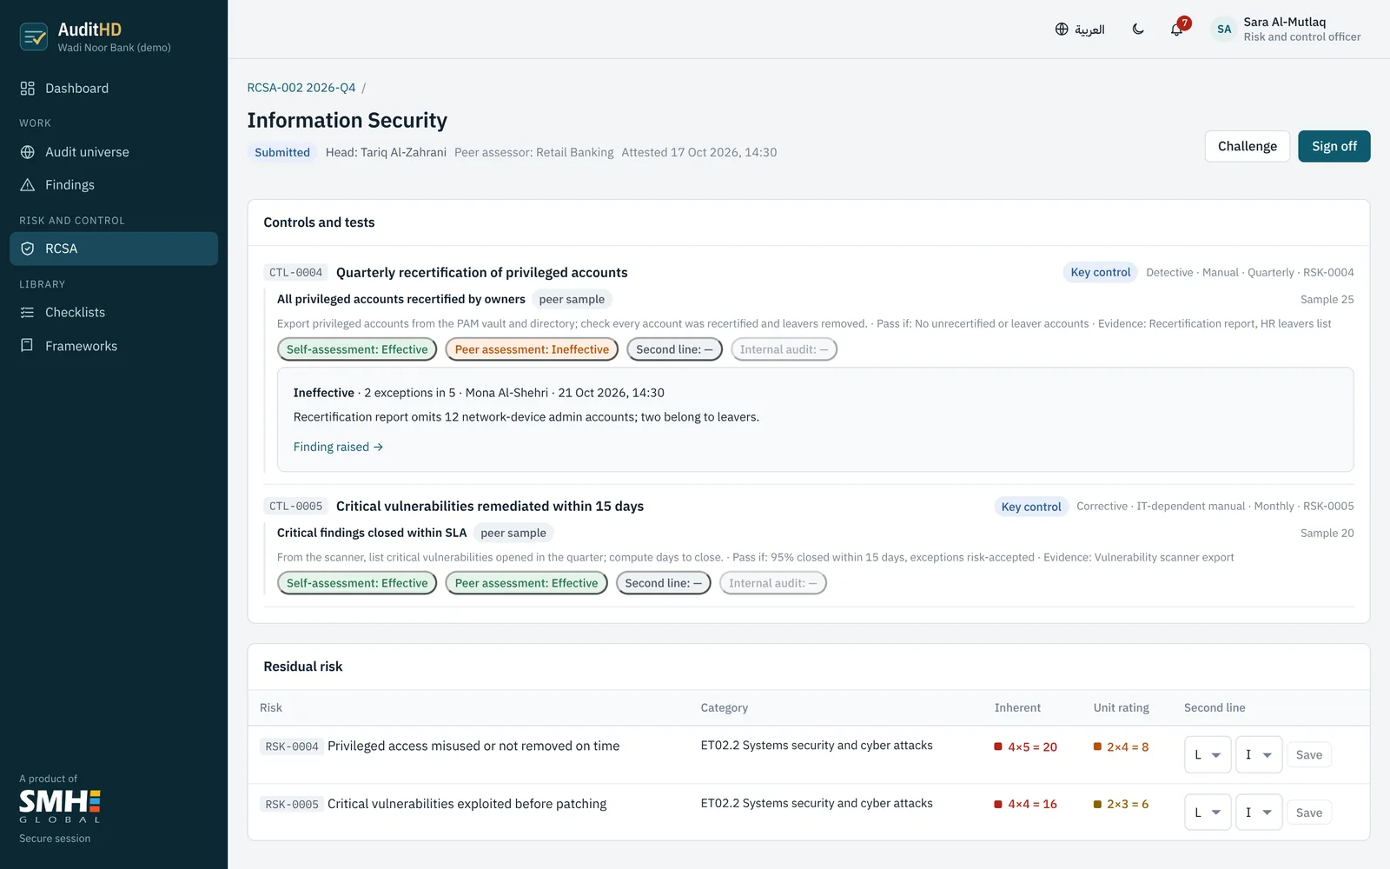Open the Dashboard grid icon

28,89
